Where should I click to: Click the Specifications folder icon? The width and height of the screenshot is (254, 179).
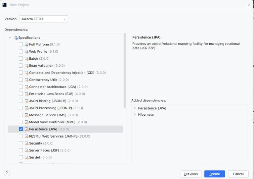tap(16, 38)
